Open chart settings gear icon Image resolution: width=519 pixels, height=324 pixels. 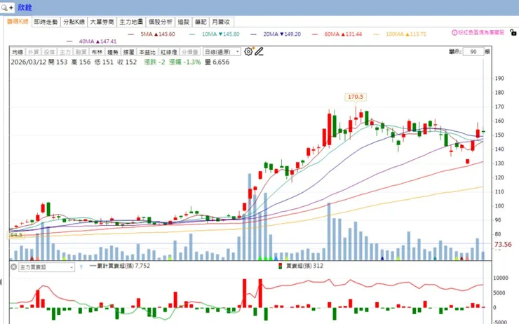pos(248,52)
